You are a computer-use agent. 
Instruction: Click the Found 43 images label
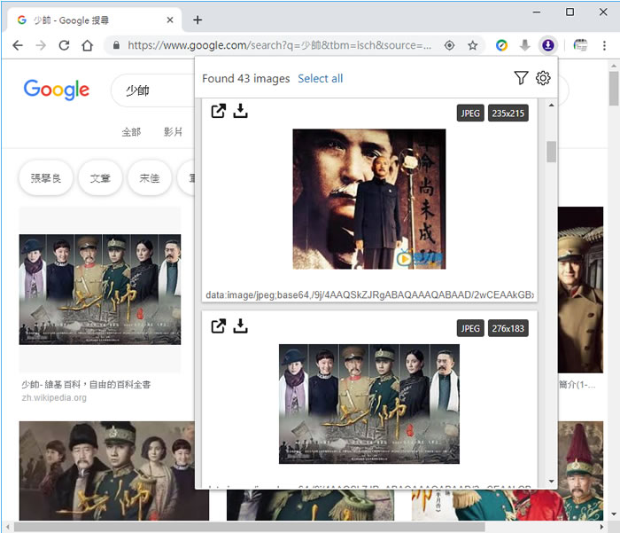point(246,78)
